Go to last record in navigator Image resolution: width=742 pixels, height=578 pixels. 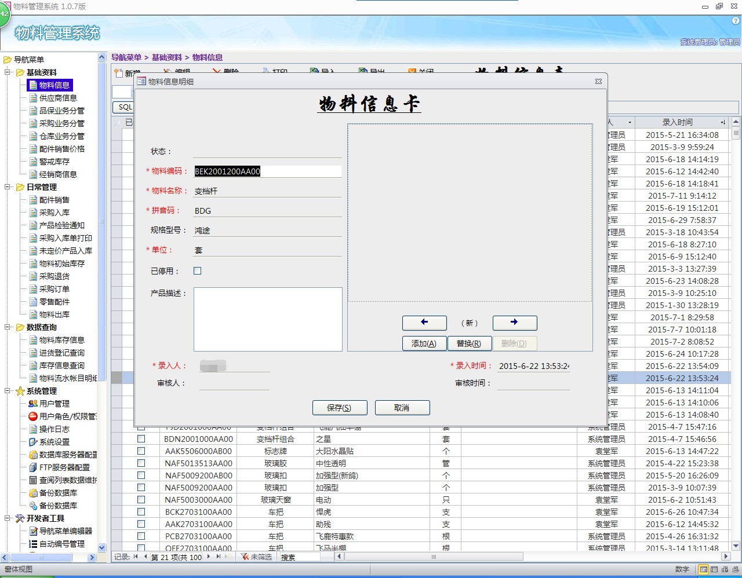pyautogui.click(x=218, y=557)
